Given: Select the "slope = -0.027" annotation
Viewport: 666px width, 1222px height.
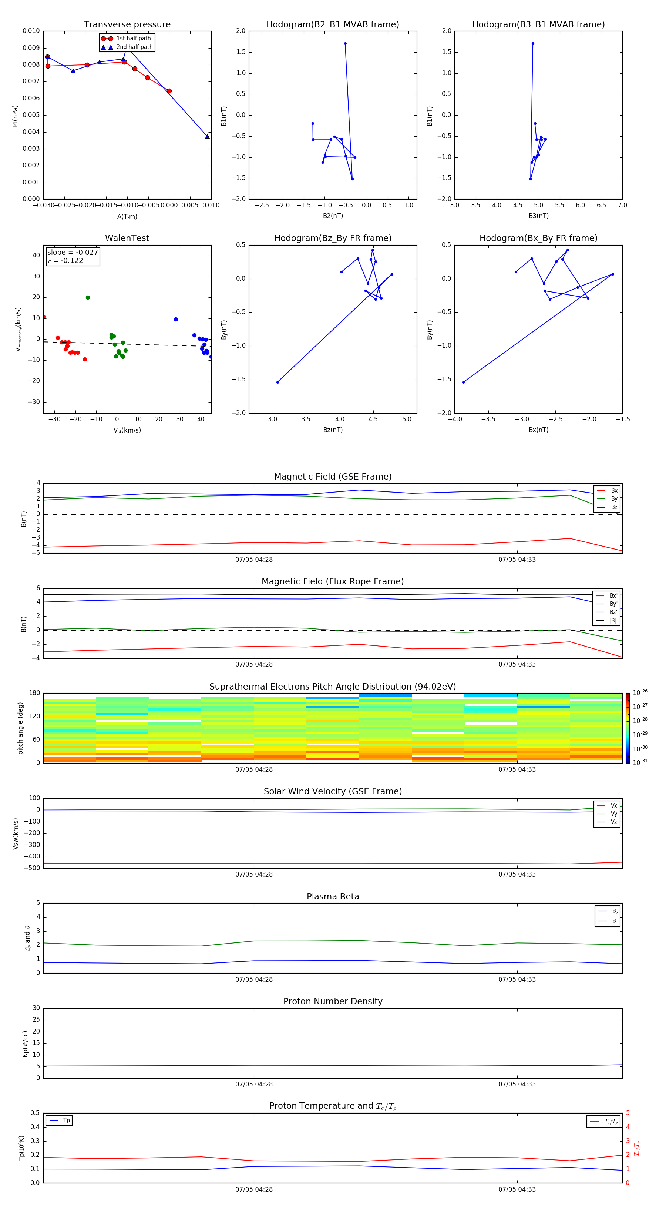Looking at the screenshot, I should [73, 253].
